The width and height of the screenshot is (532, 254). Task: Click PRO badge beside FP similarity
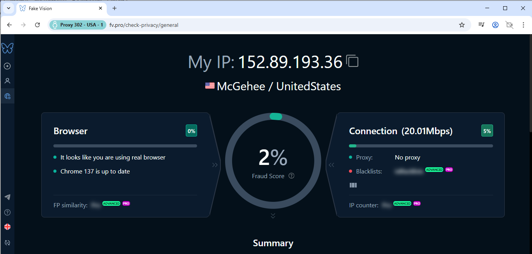pos(126,203)
